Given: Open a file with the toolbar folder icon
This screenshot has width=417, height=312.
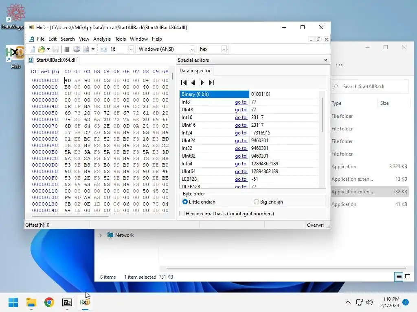Looking at the screenshot, I should (41, 49).
